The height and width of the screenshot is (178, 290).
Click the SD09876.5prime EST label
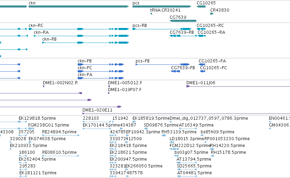[x=161, y=125]
